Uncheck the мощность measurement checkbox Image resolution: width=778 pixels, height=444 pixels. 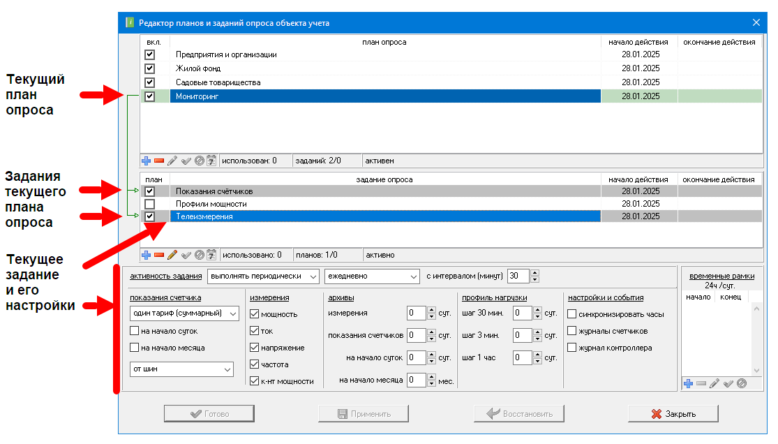[x=255, y=314]
